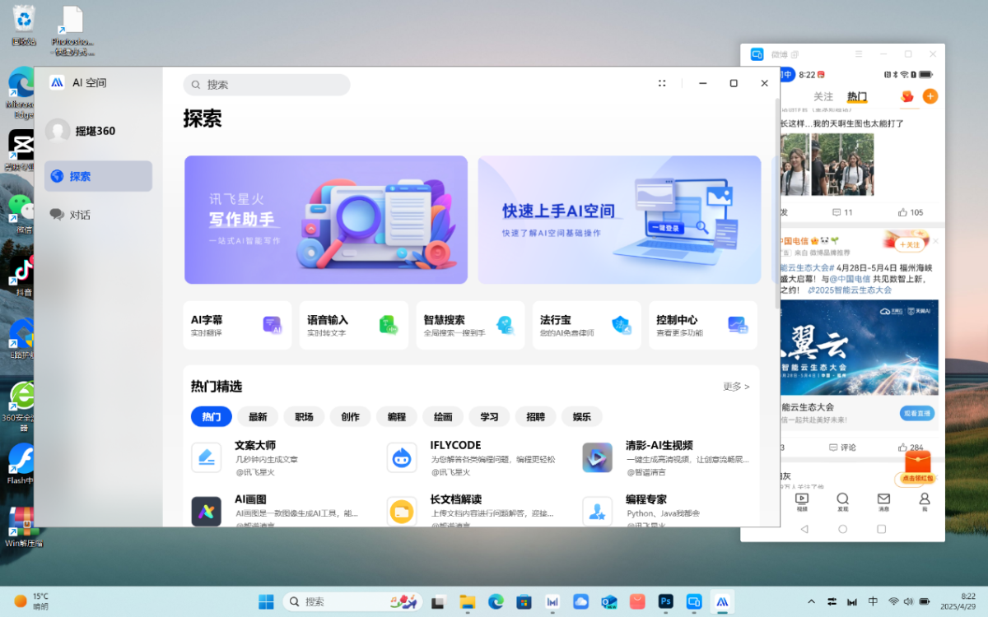The image size is (988, 617).
Task: Open 我 profile tab in Weibo bottom bar
Action: click(x=925, y=502)
